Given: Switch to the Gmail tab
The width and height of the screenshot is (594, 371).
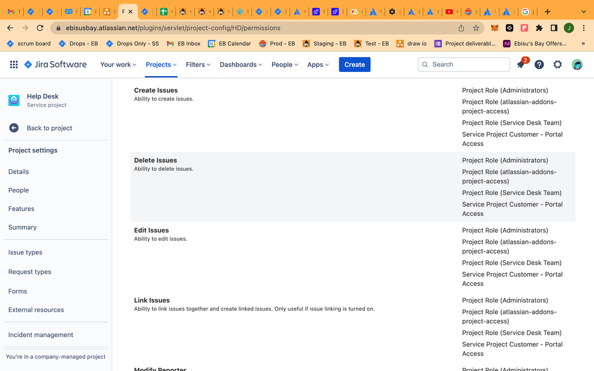Looking at the screenshot, I should [12, 12].
